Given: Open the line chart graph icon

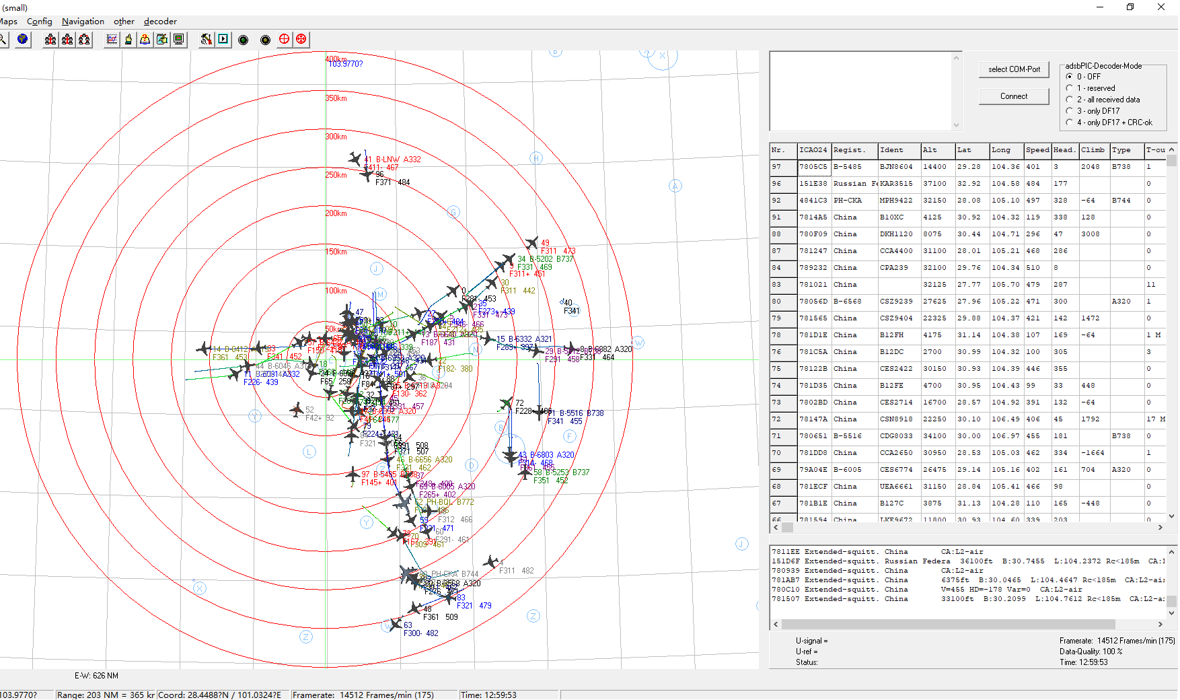Looking at the screenshot, I should coord(112,40).
